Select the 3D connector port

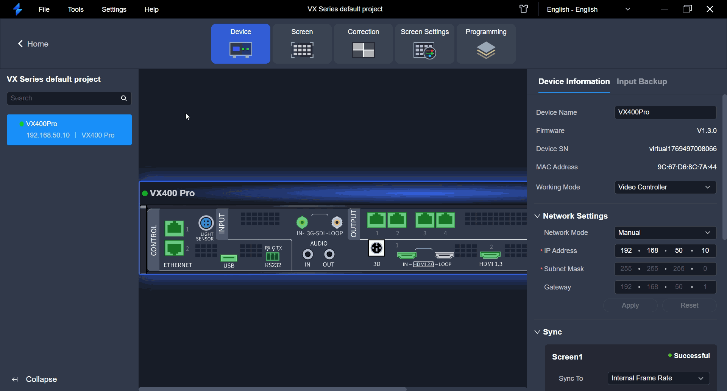(x=376, y=248)
